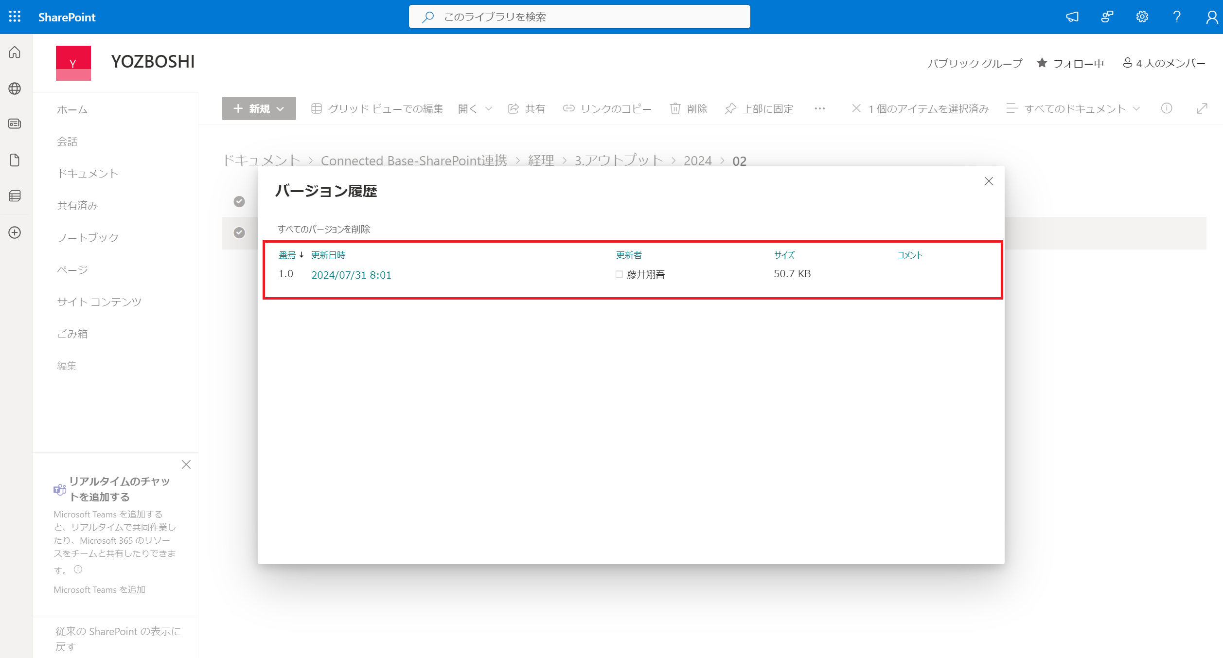Open the account profile icon

(1211, 17)
